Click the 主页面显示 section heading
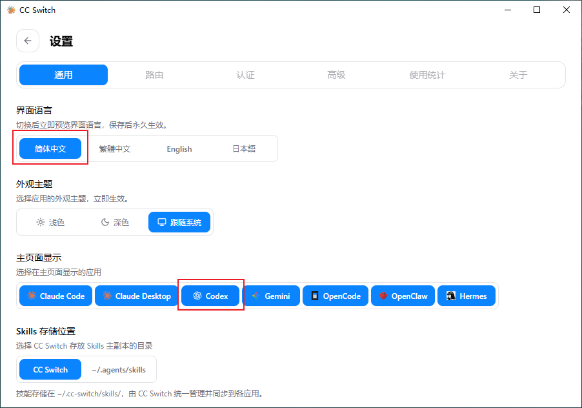 (x=39, y=258)
